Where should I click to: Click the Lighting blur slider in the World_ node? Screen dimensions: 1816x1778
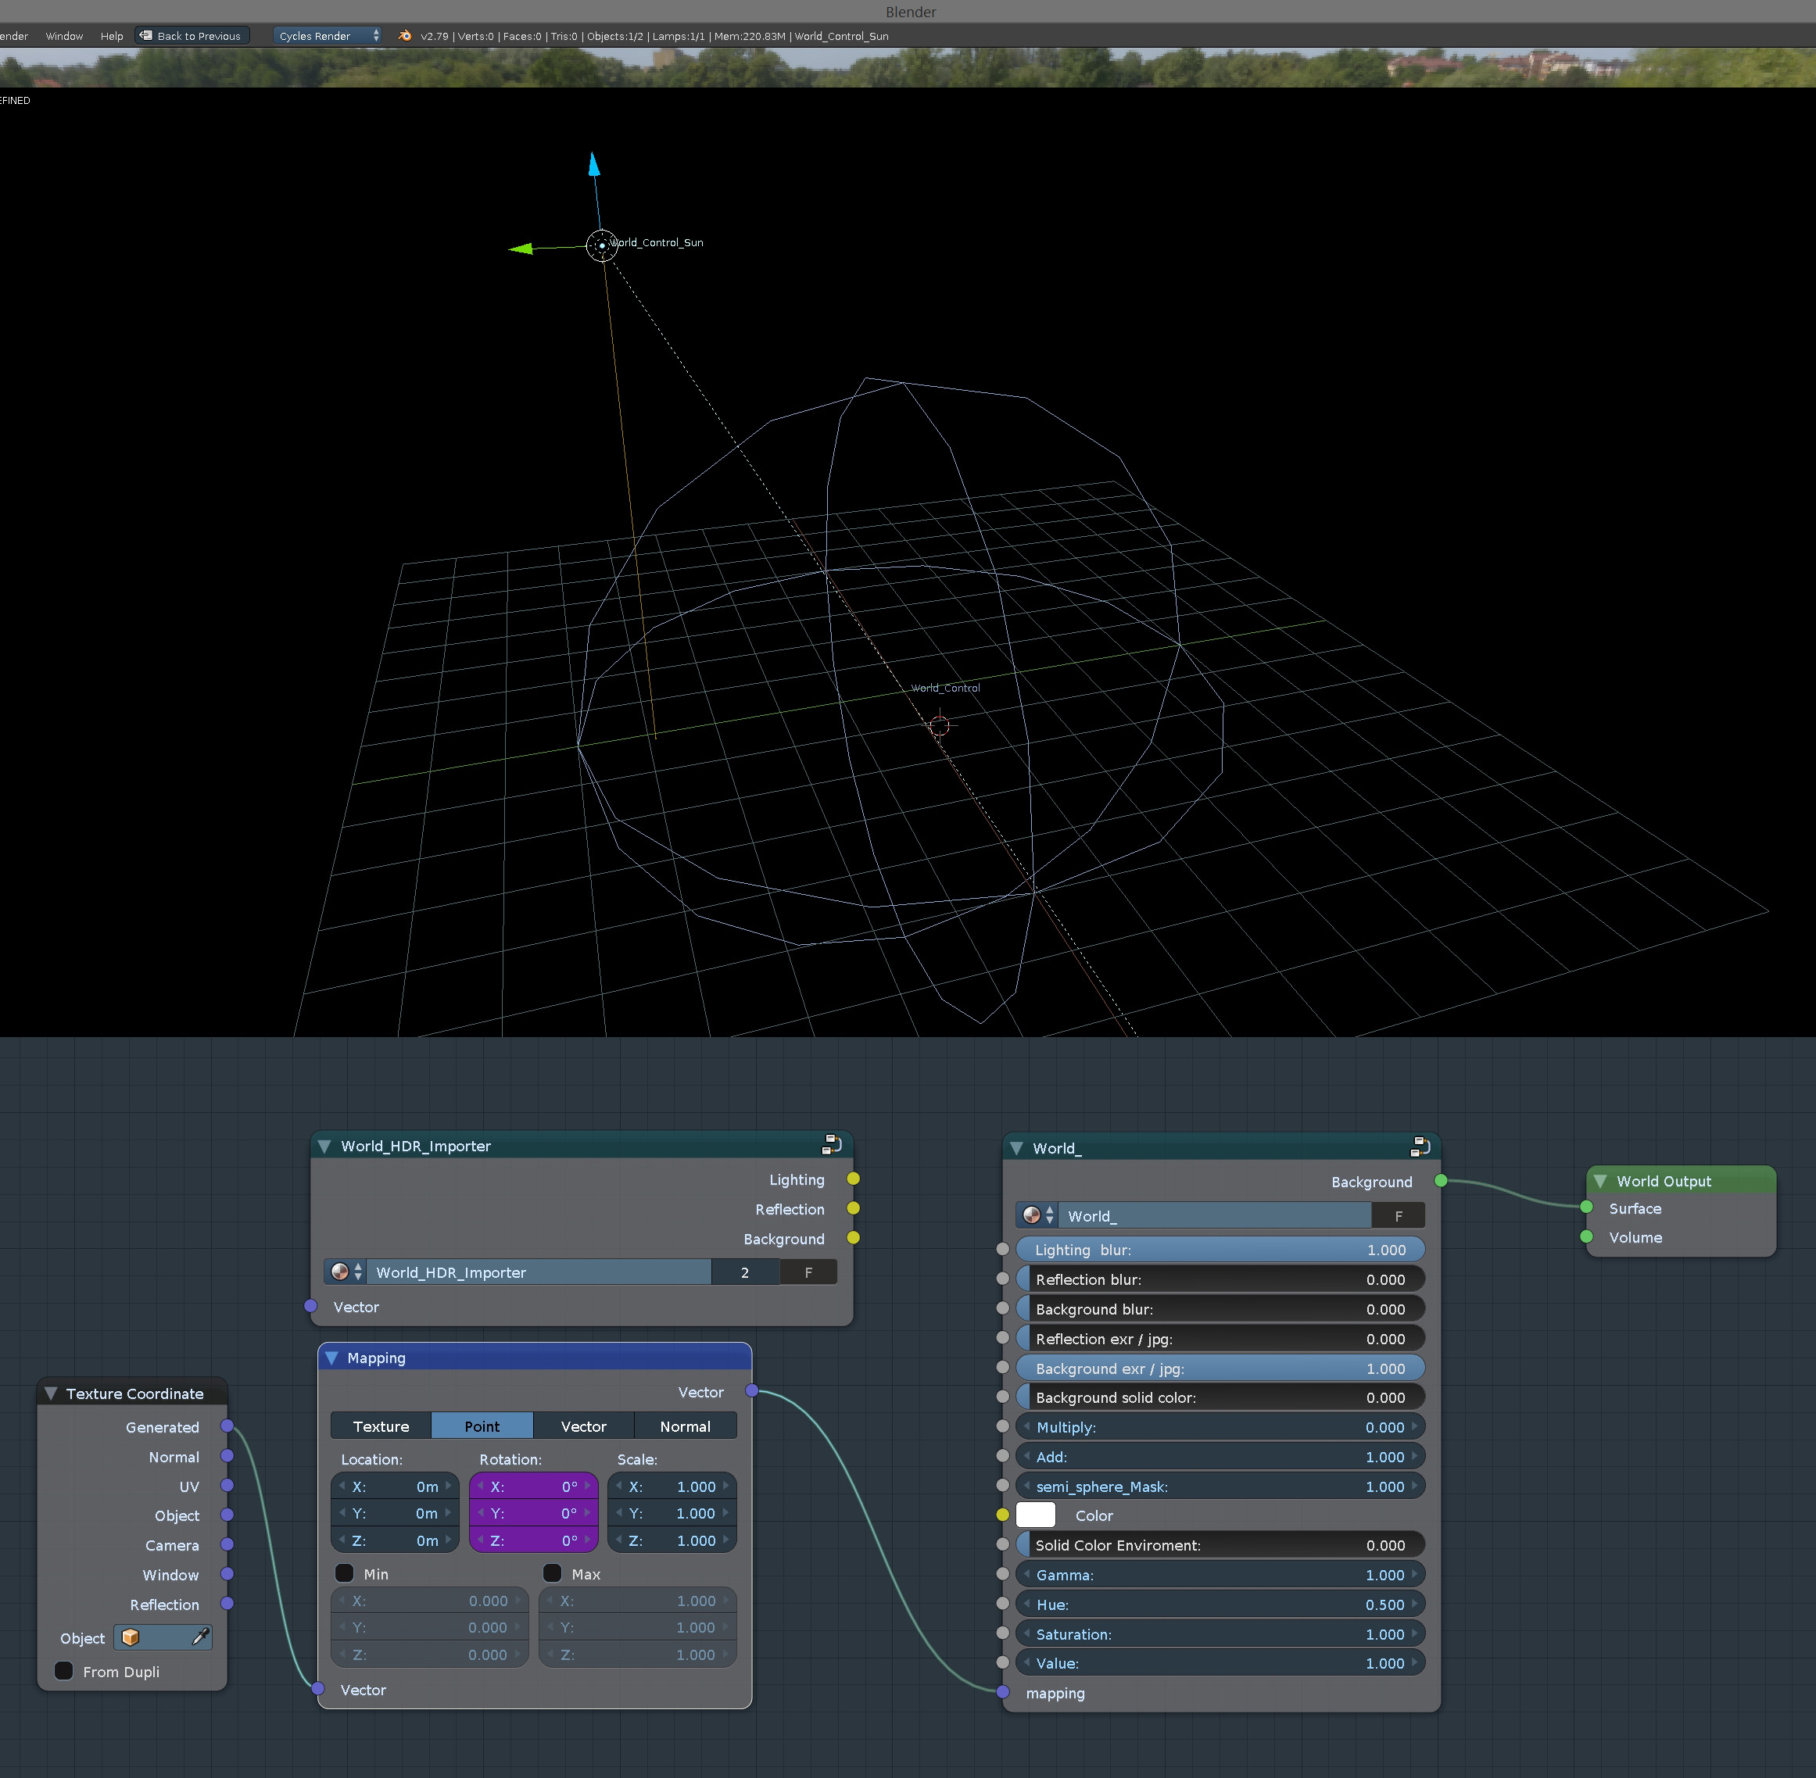tap(1219, 1250)
